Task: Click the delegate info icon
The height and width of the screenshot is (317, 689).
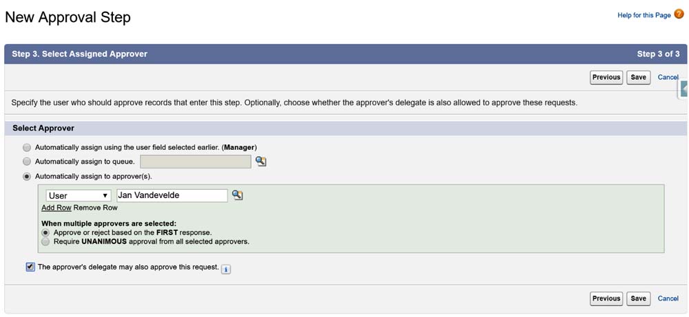Action: [x=226, y=269]
